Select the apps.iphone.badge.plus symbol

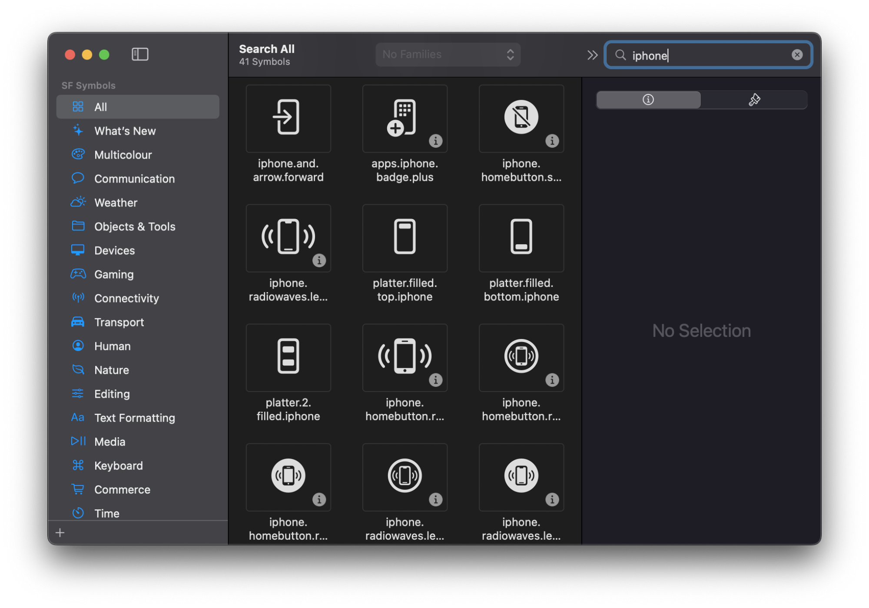pyautogui.click(x=405, y=119)
